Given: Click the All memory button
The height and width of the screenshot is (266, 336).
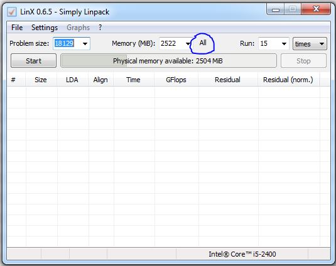Looking at the screenshot, I should tap(203, 43).
